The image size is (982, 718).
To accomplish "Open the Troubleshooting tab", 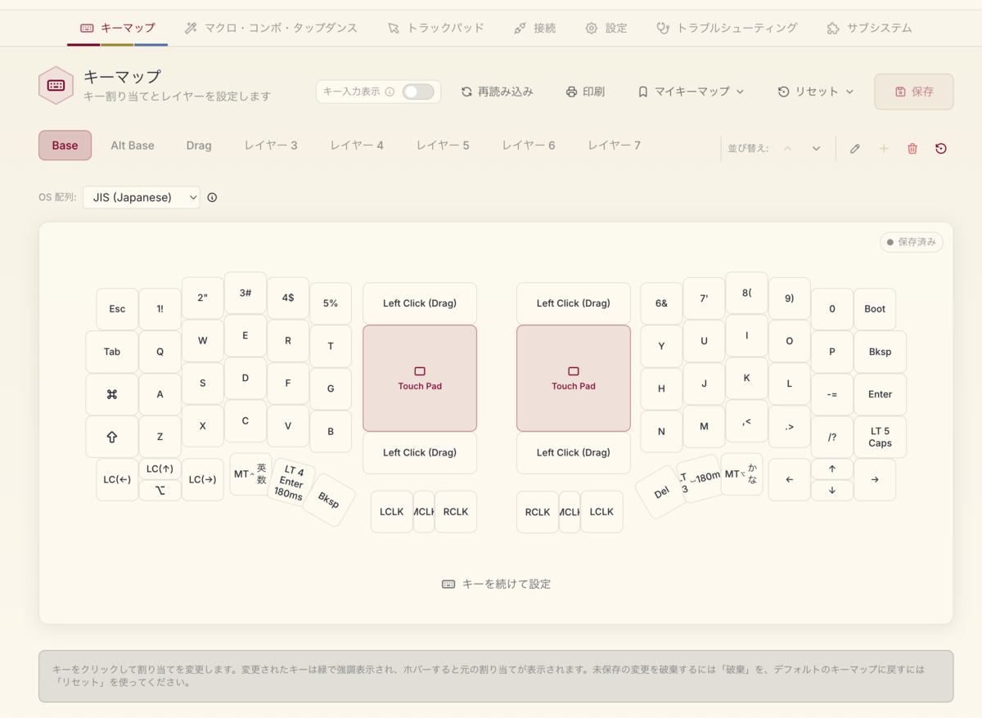I will (727, 28).
